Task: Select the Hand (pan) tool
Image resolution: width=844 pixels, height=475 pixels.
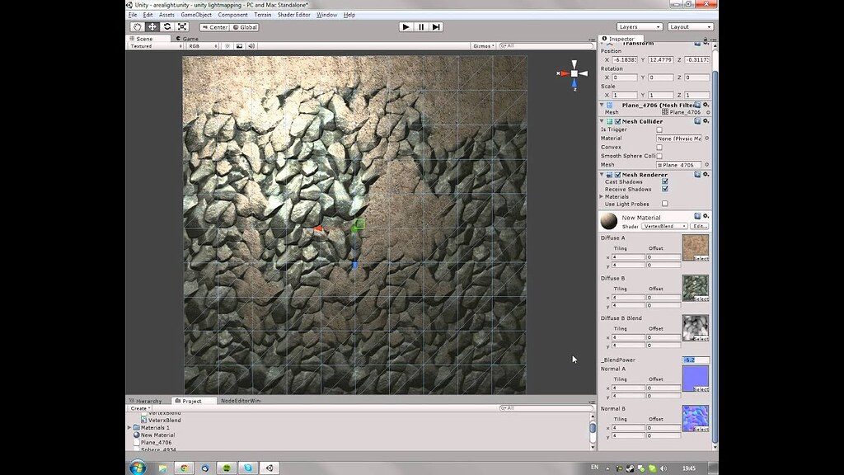Action: [138, 26]
